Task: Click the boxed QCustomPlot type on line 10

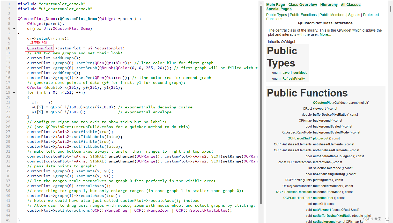Action: [x=40, y=48]
